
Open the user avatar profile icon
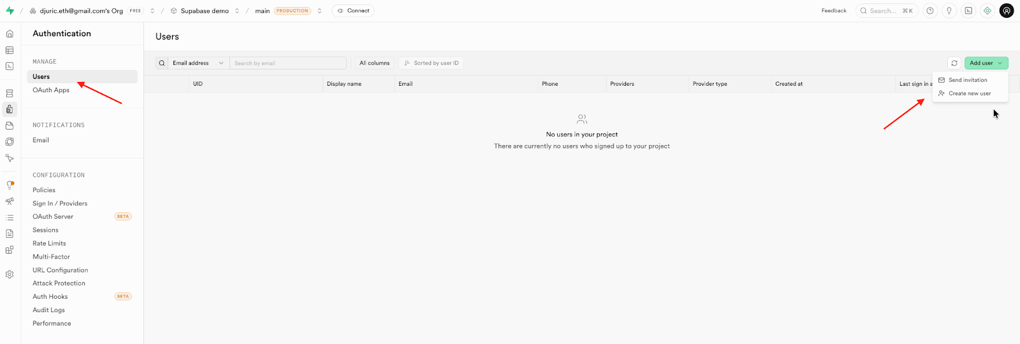[1007, 11]
